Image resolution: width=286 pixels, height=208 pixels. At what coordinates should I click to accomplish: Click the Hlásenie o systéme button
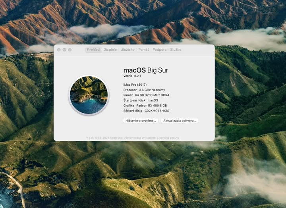point(141,121)
